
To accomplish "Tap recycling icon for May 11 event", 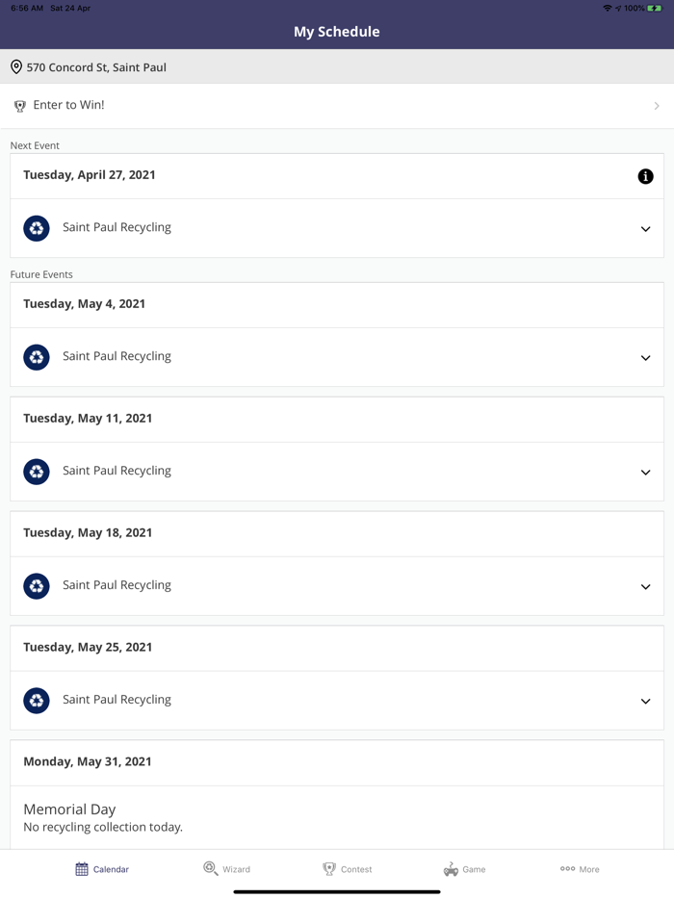I will (37, 472).
